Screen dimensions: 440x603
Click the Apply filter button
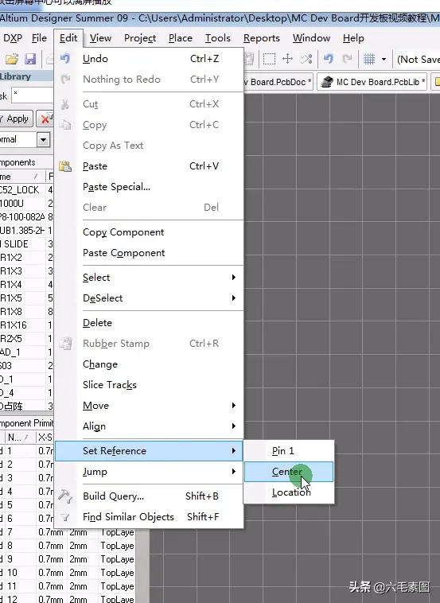click(16, 119)
